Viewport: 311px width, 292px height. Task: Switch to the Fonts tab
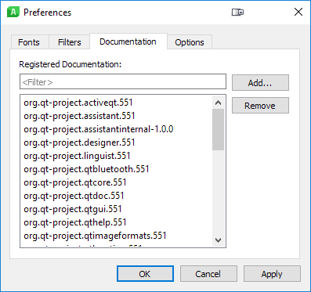point(29,42)
